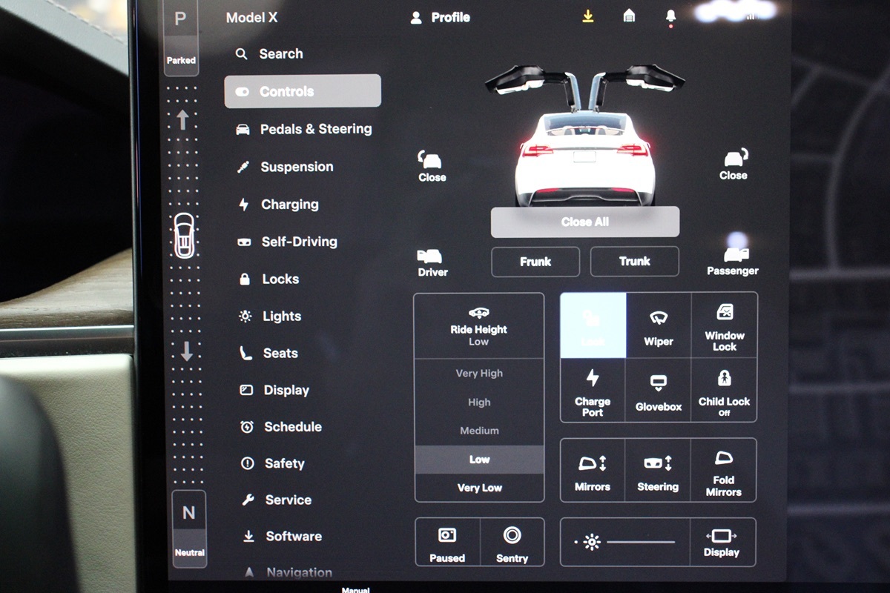Open the Trunk
This screenshot has height=593, width=890.
635,262
